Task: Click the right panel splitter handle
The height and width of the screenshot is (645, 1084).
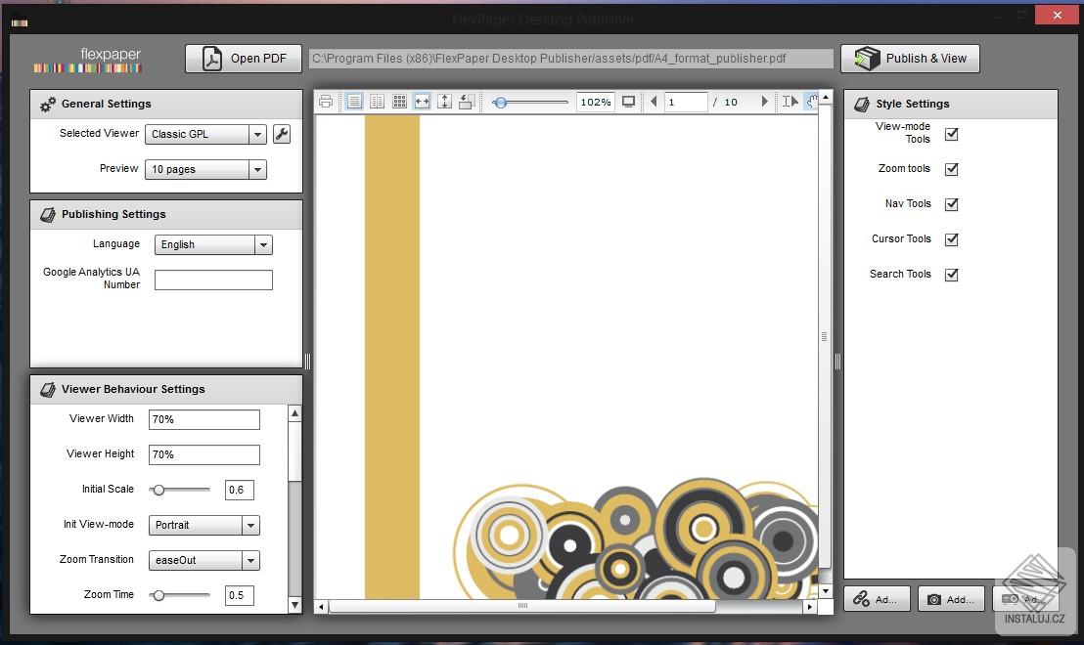Action: click(x=837, y=361)
